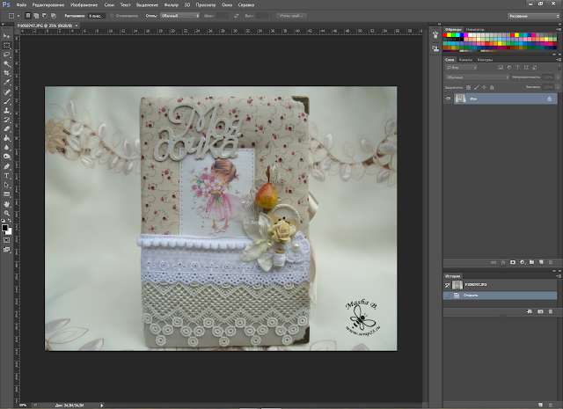This screenshot has width=563, height=409.
Task: Toggle lock image pixels brush icon
Action: [x=477, y=87]
